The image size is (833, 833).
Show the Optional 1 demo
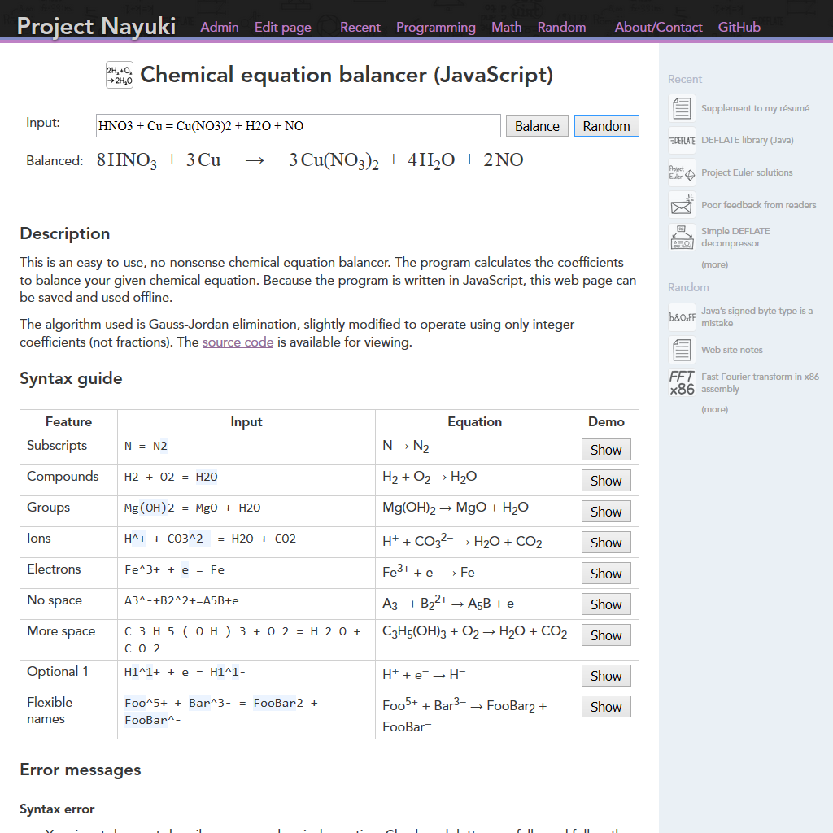[x=606, y=676]
